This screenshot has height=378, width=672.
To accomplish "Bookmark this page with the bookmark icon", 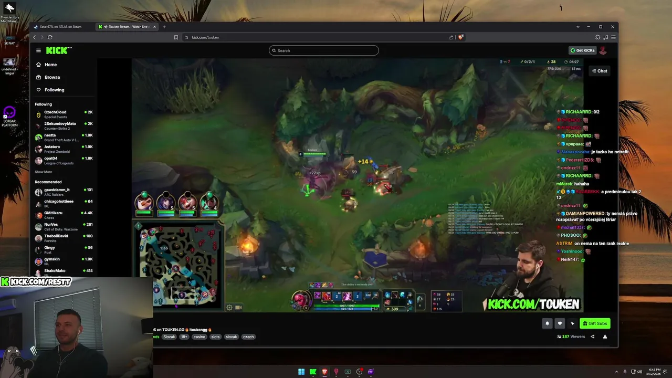I will pyautogui.click(x=176, y=37).
